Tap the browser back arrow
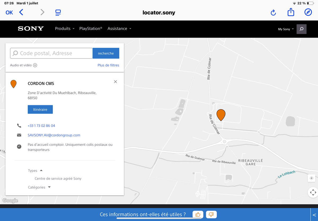This screenshot has height=221, width=318. [x=21, y=12]
